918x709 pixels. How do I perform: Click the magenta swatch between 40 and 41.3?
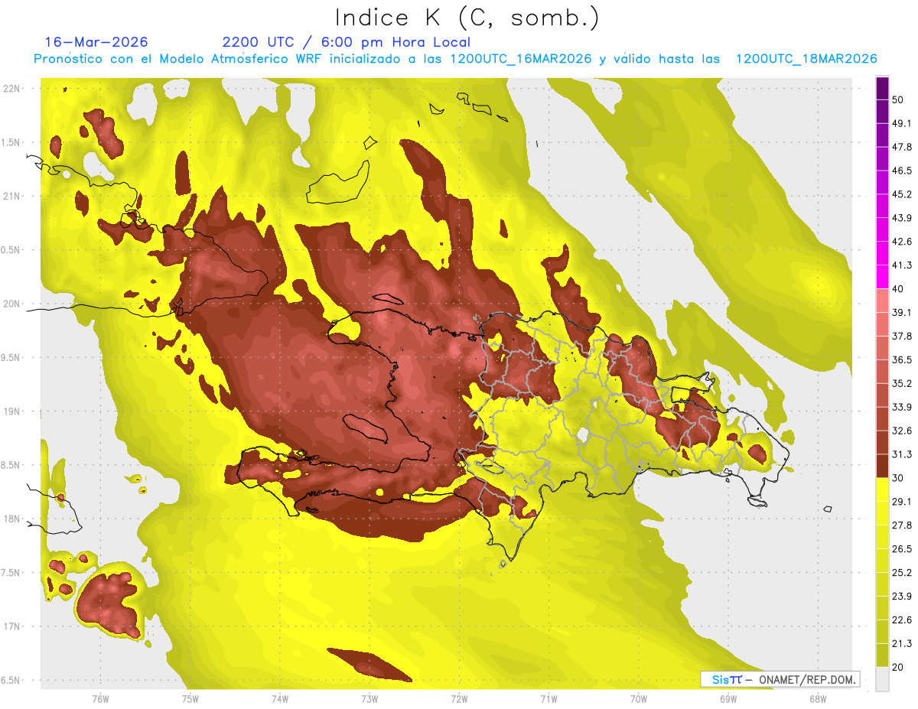pyautogui.click(x=882, y=277)
